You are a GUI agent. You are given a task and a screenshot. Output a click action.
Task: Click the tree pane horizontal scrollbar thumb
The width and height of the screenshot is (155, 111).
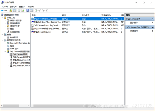[11, 106]
